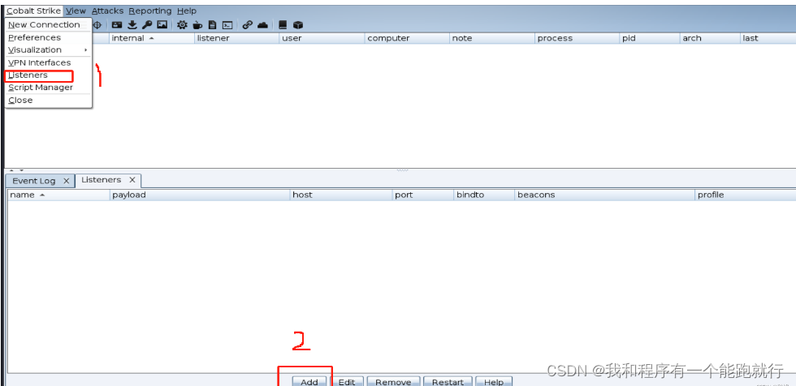Screen dimensions: 796x386
Task: Sort sessions by computer column
Action: pyautogui.click(x=407, y=38)
